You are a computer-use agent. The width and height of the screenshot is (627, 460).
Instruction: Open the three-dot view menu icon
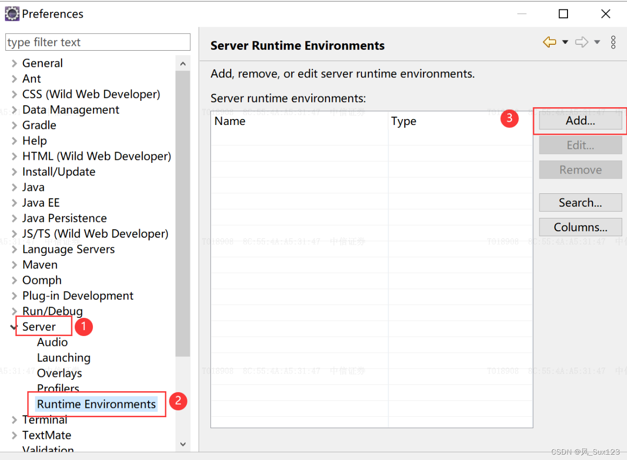[x=613, y=42]
